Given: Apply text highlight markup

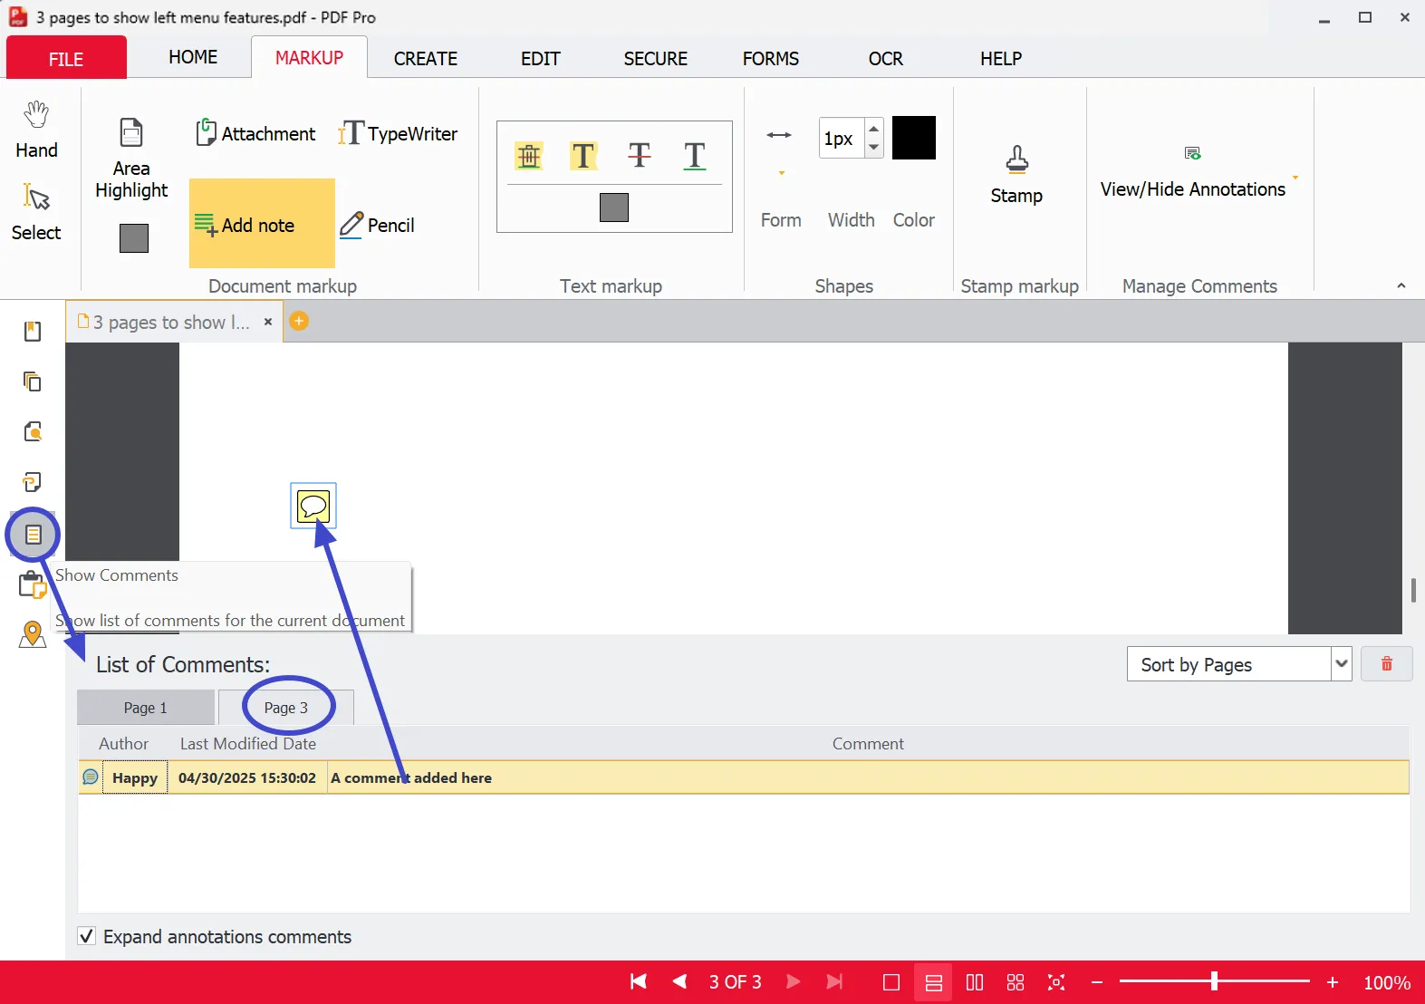Looking at the screenshot, I should 583,156.
